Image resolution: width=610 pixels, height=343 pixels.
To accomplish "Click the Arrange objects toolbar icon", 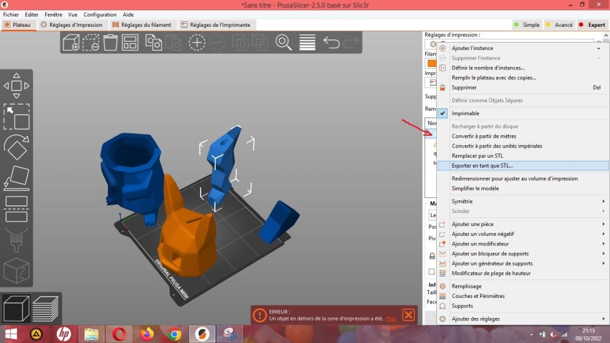I will click(130, 42).
